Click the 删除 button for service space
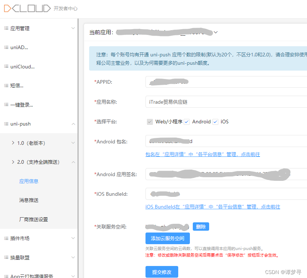Viewport: 307px width, 278px height. pyautogui.click(x=201, y=227)
